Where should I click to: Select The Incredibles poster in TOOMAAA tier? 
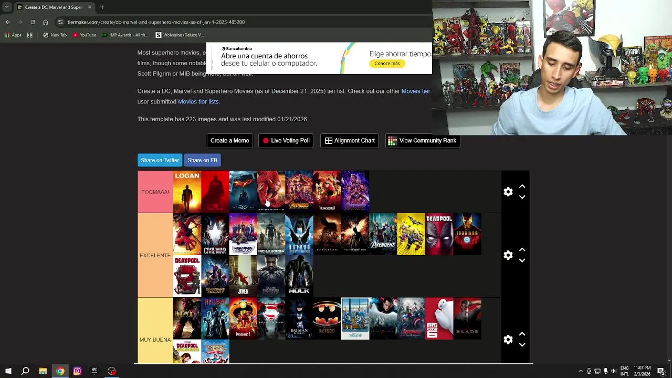327,192
